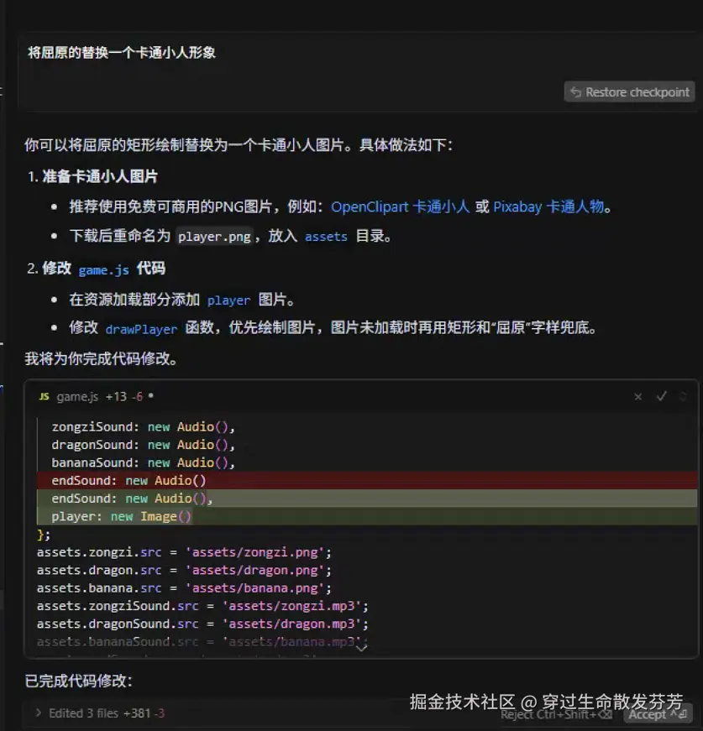Image resolution: width=703 pixels, height=731 pixels.
Task: Click the JS language icon beside game.js
Action: [46, 396]
